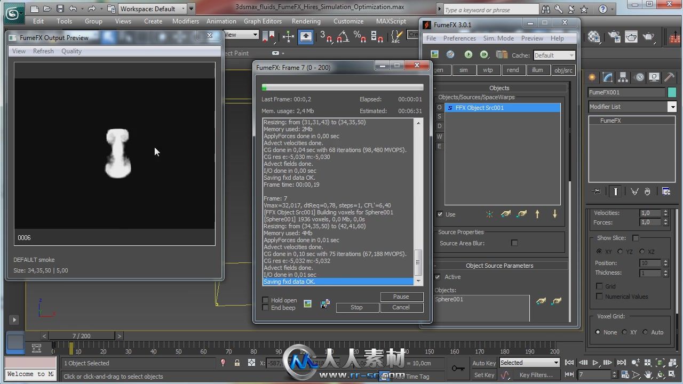683x384 pixels.
Task: Collapse the Object Source Parameters rollout
Action: click(499, 266)
